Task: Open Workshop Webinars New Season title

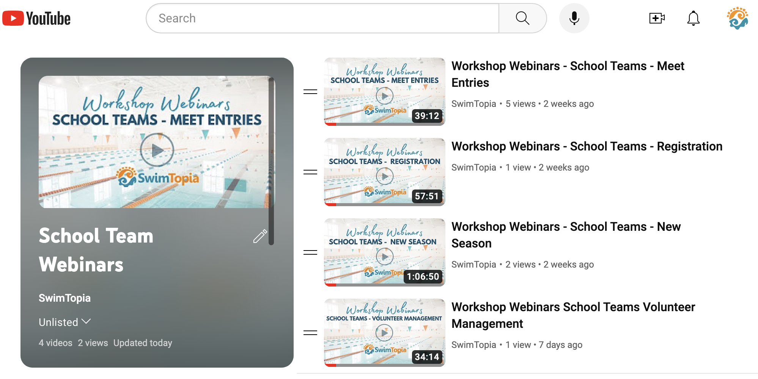Action: 566,235
